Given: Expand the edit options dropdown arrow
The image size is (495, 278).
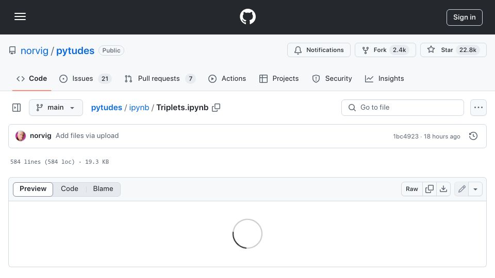Looking at the screenshot, I should point(475,189).
